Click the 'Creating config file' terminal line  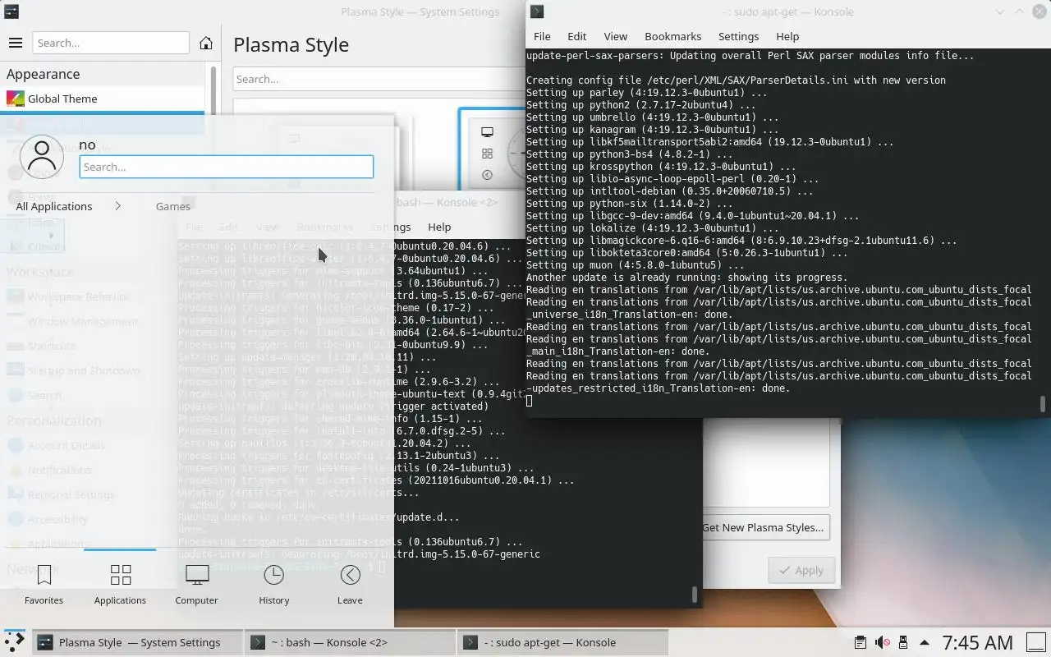pyautogui.click(x=736, y=80)
